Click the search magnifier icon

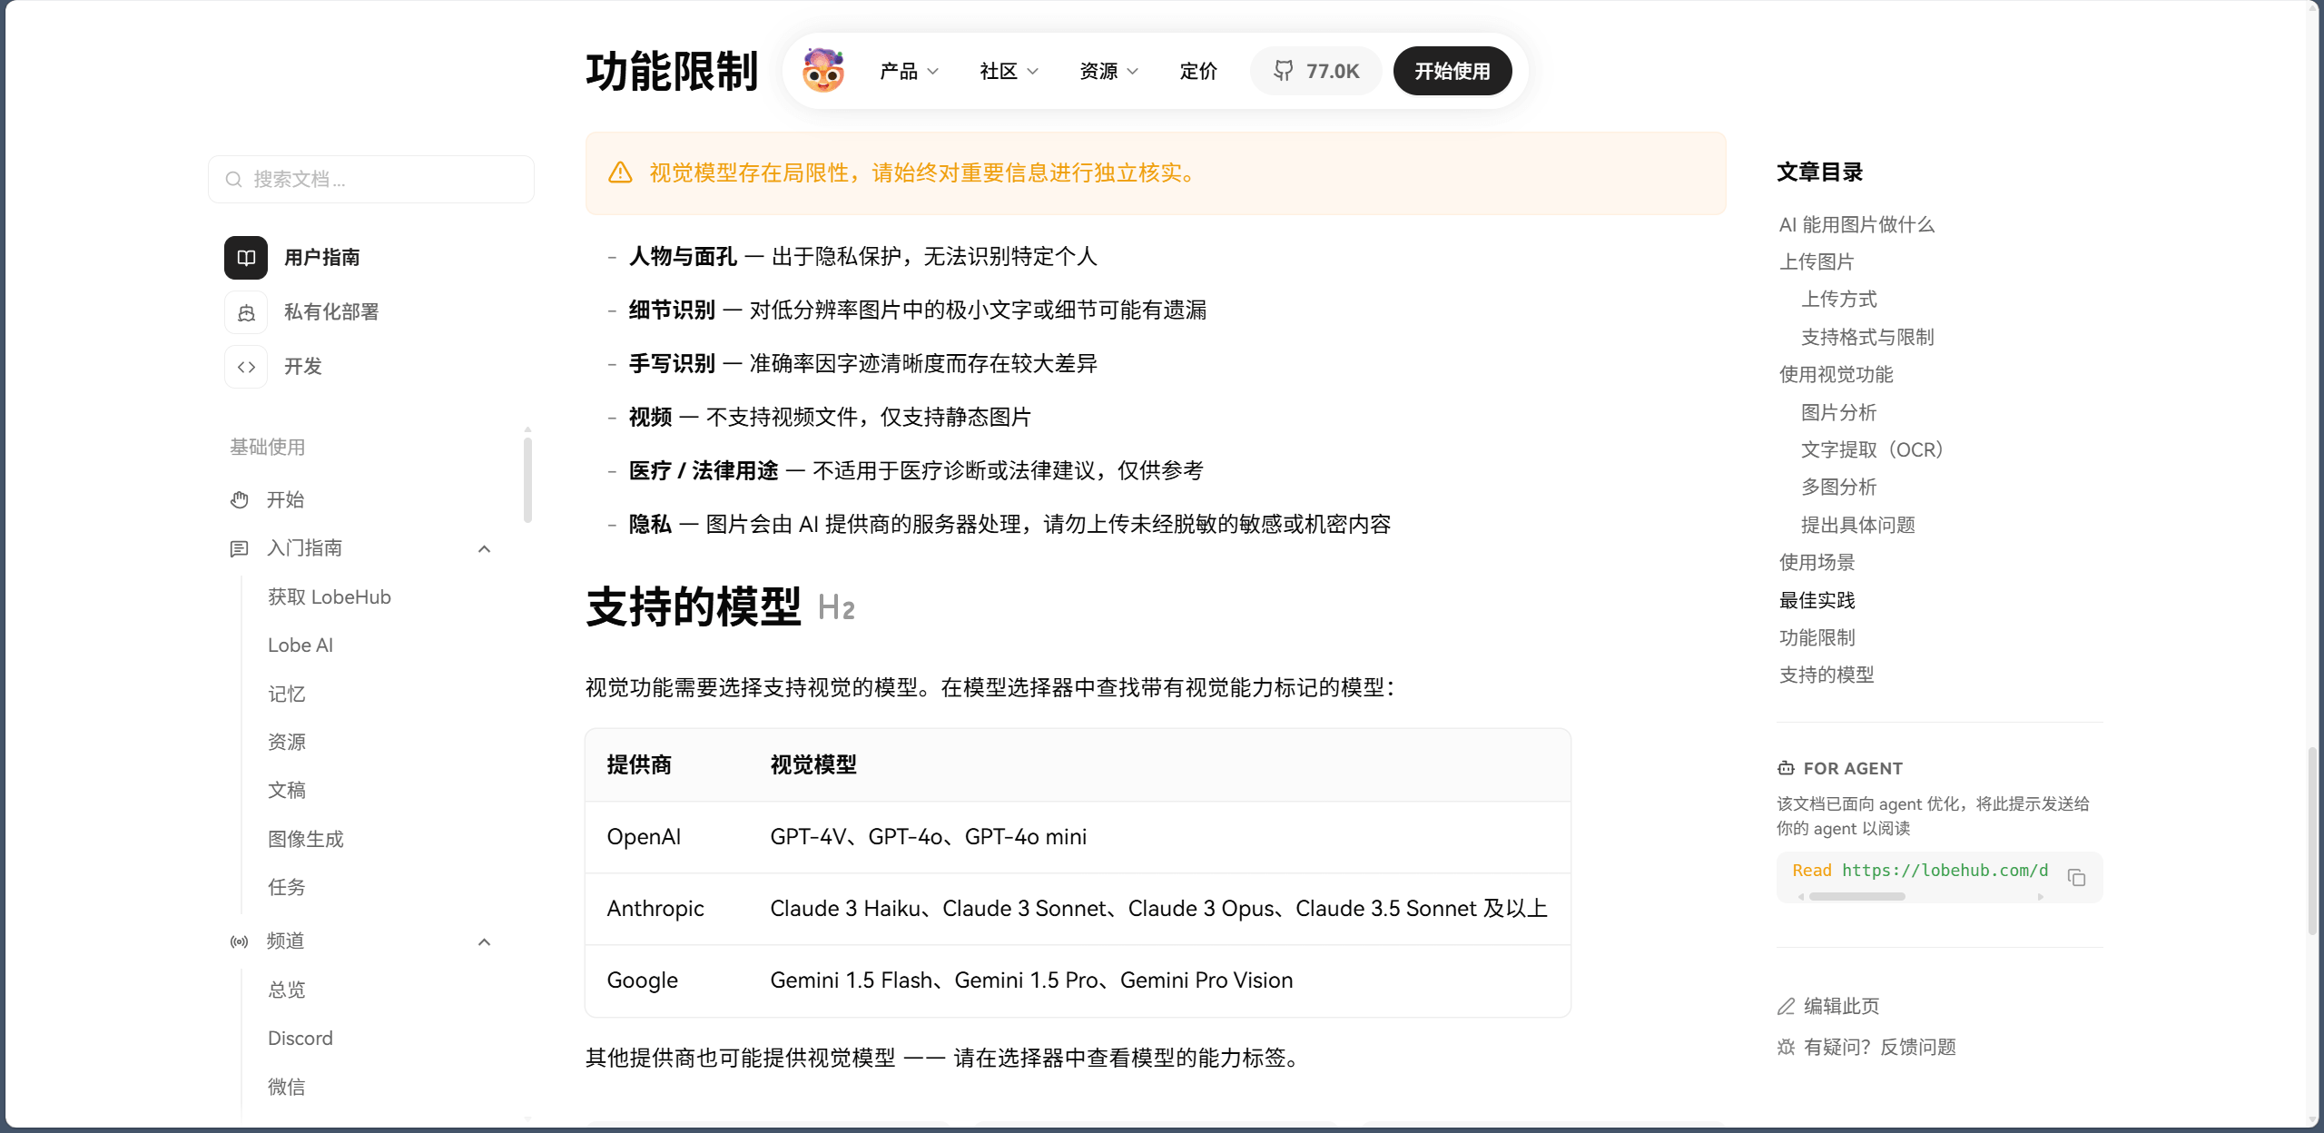pos(233,180)
